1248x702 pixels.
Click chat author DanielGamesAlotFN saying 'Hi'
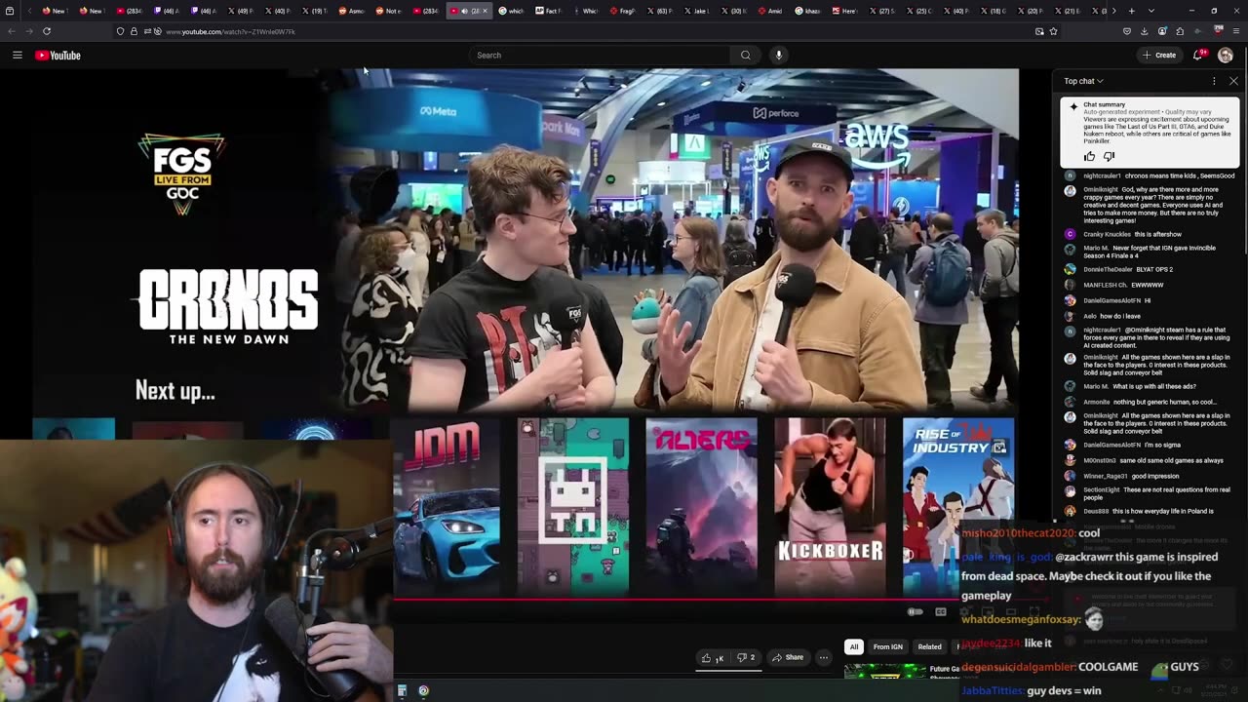point(1111,300)
